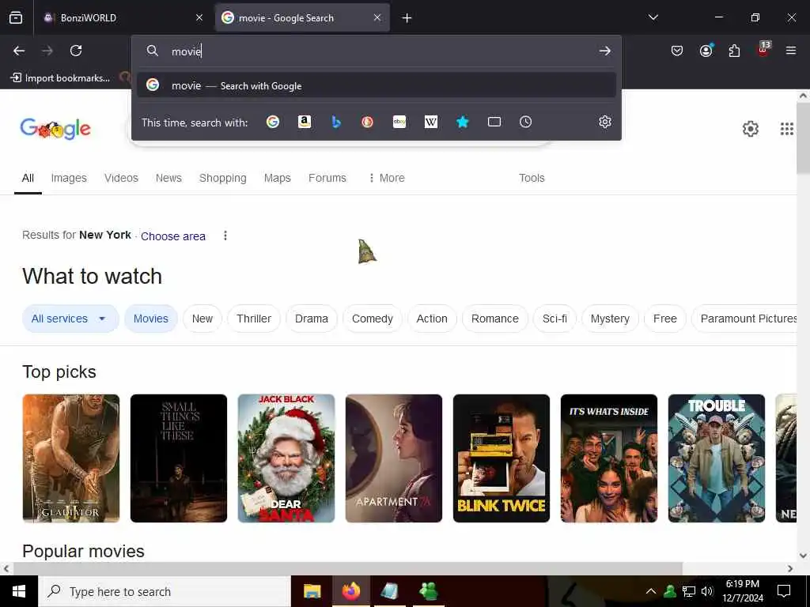The height and width of the screenshot is (607, 810).
Task: Switch to the Videos results tab
Action: 121,178
